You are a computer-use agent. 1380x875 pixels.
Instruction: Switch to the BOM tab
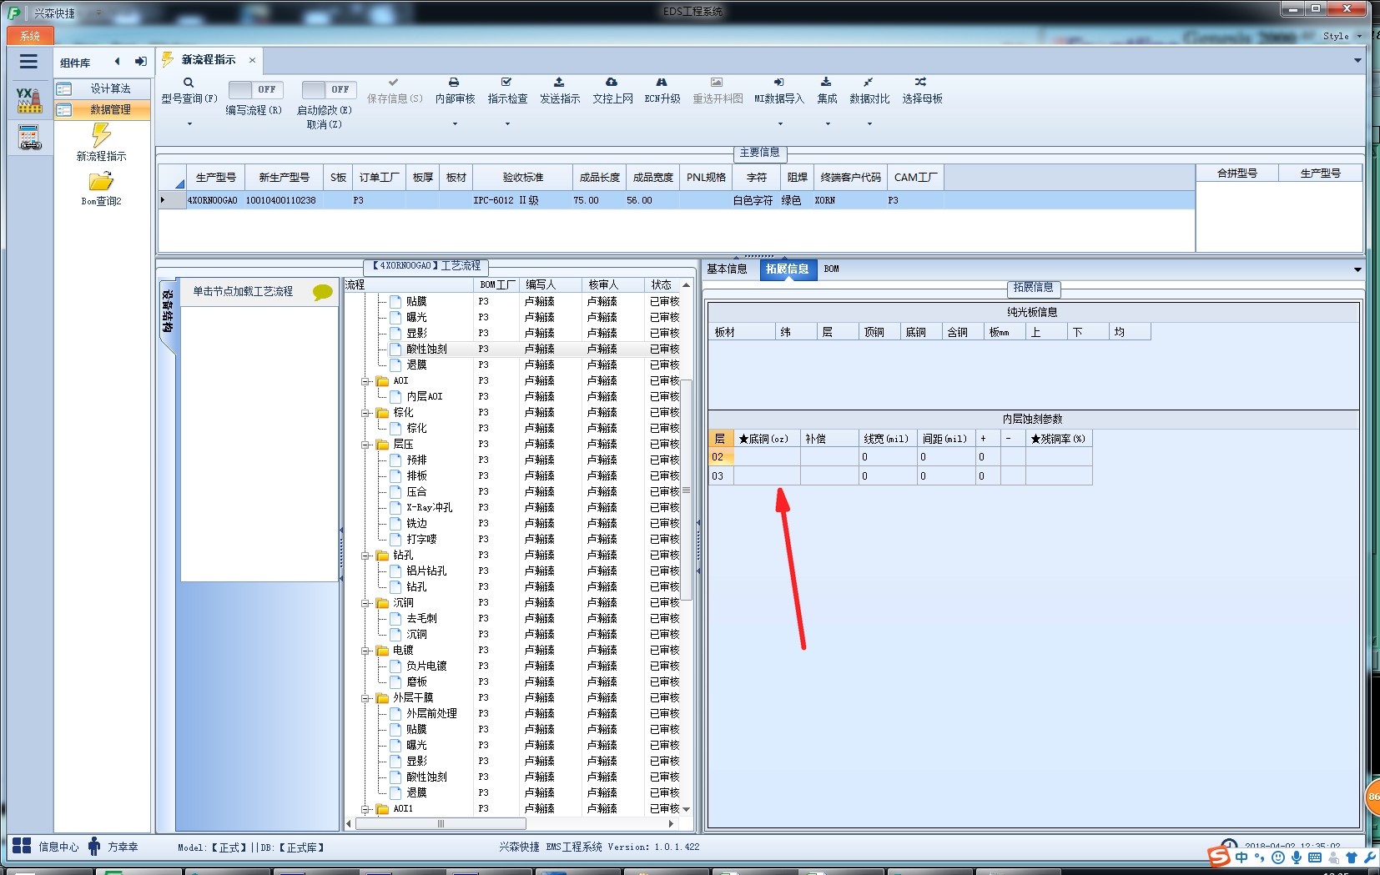(x=831, y=269)
